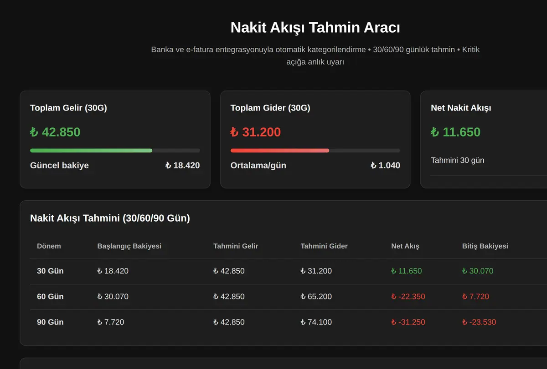547x369 pixels.
Task: Open the Net Nakit Akışı card
Action: pos(484,140)
